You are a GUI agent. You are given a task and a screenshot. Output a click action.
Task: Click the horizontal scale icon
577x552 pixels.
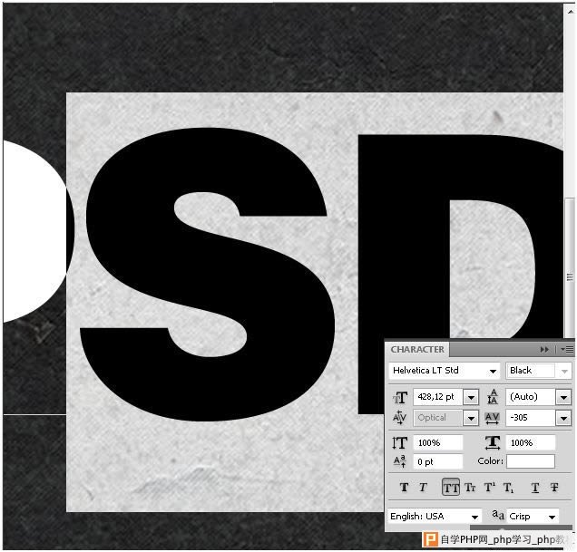tap(493, 442)
